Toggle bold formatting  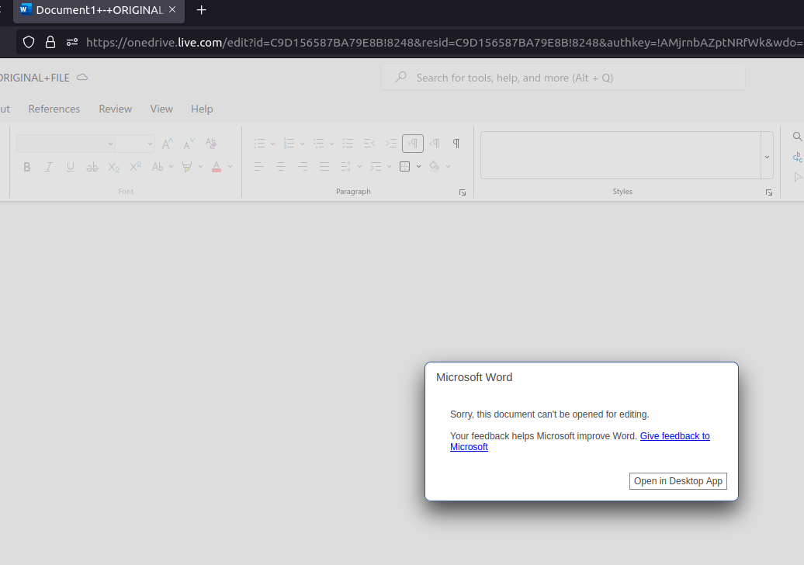pyautogui.click(x=27, y=167)
